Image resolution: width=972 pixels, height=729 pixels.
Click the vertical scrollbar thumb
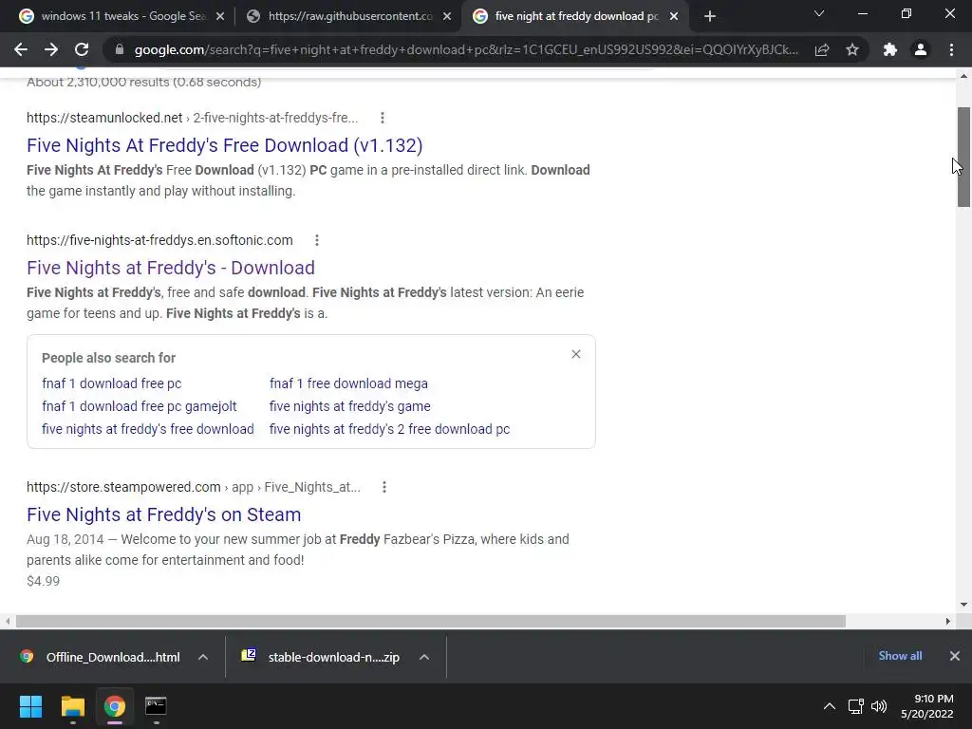click(964, 157)
